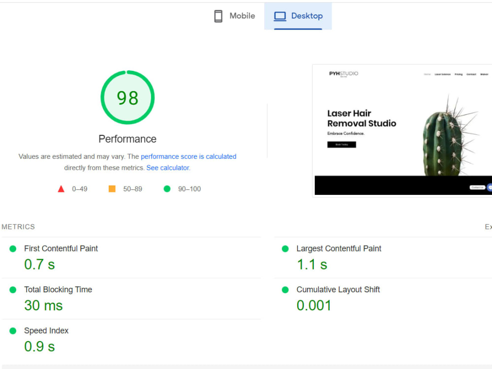Click the 50–89 legend range text
The height and width of the screenshot is (369, 492).
coord(133,189)
